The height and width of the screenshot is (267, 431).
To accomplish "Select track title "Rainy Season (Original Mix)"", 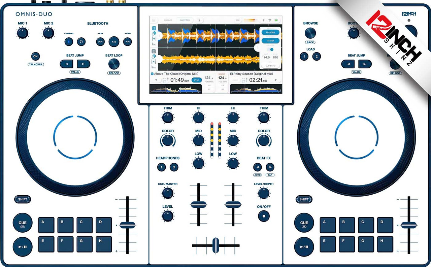I will (253, 74).
